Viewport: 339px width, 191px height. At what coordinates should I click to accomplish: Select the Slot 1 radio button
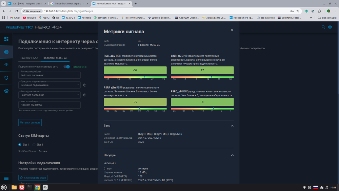[20, 145]
